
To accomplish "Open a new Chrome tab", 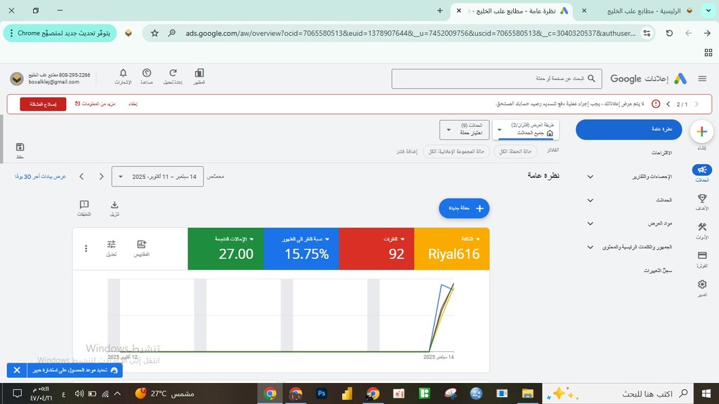I will click(x=440, y=11).
